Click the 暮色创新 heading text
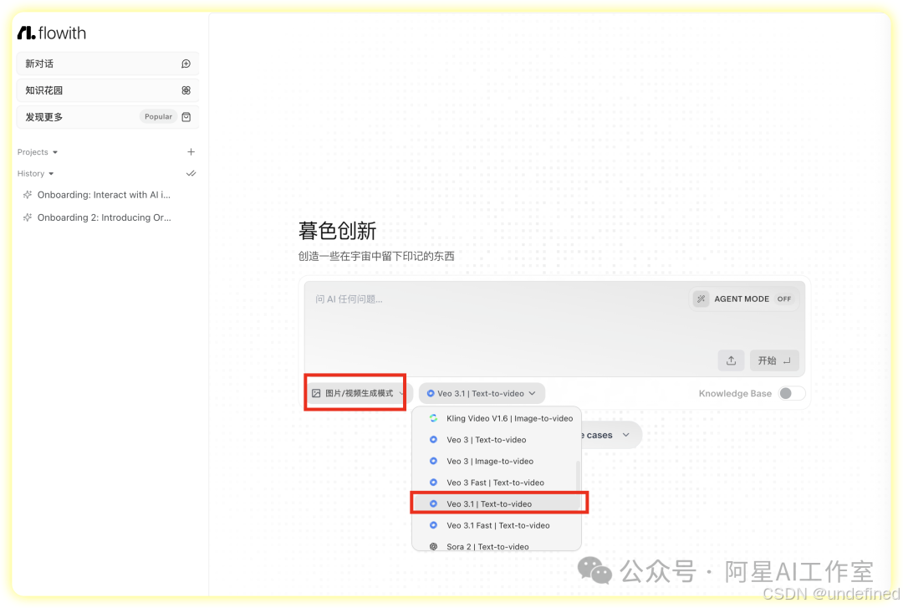The image size is (903, 608). (x=337, y=231)
